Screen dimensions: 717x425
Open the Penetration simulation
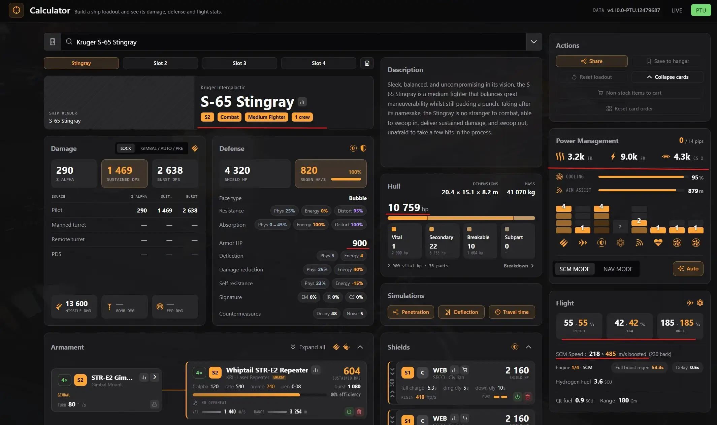411,312
